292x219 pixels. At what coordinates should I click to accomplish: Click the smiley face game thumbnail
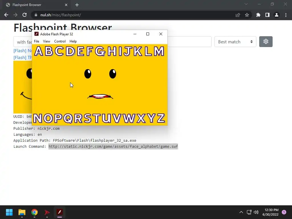coord(23,87)
